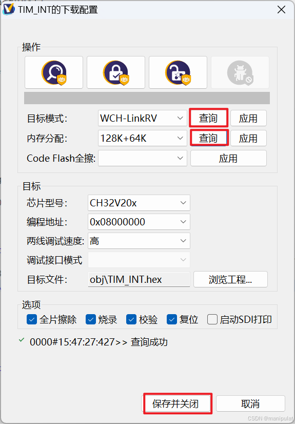Click the grayed-out bug debug icon

[240, 72]
